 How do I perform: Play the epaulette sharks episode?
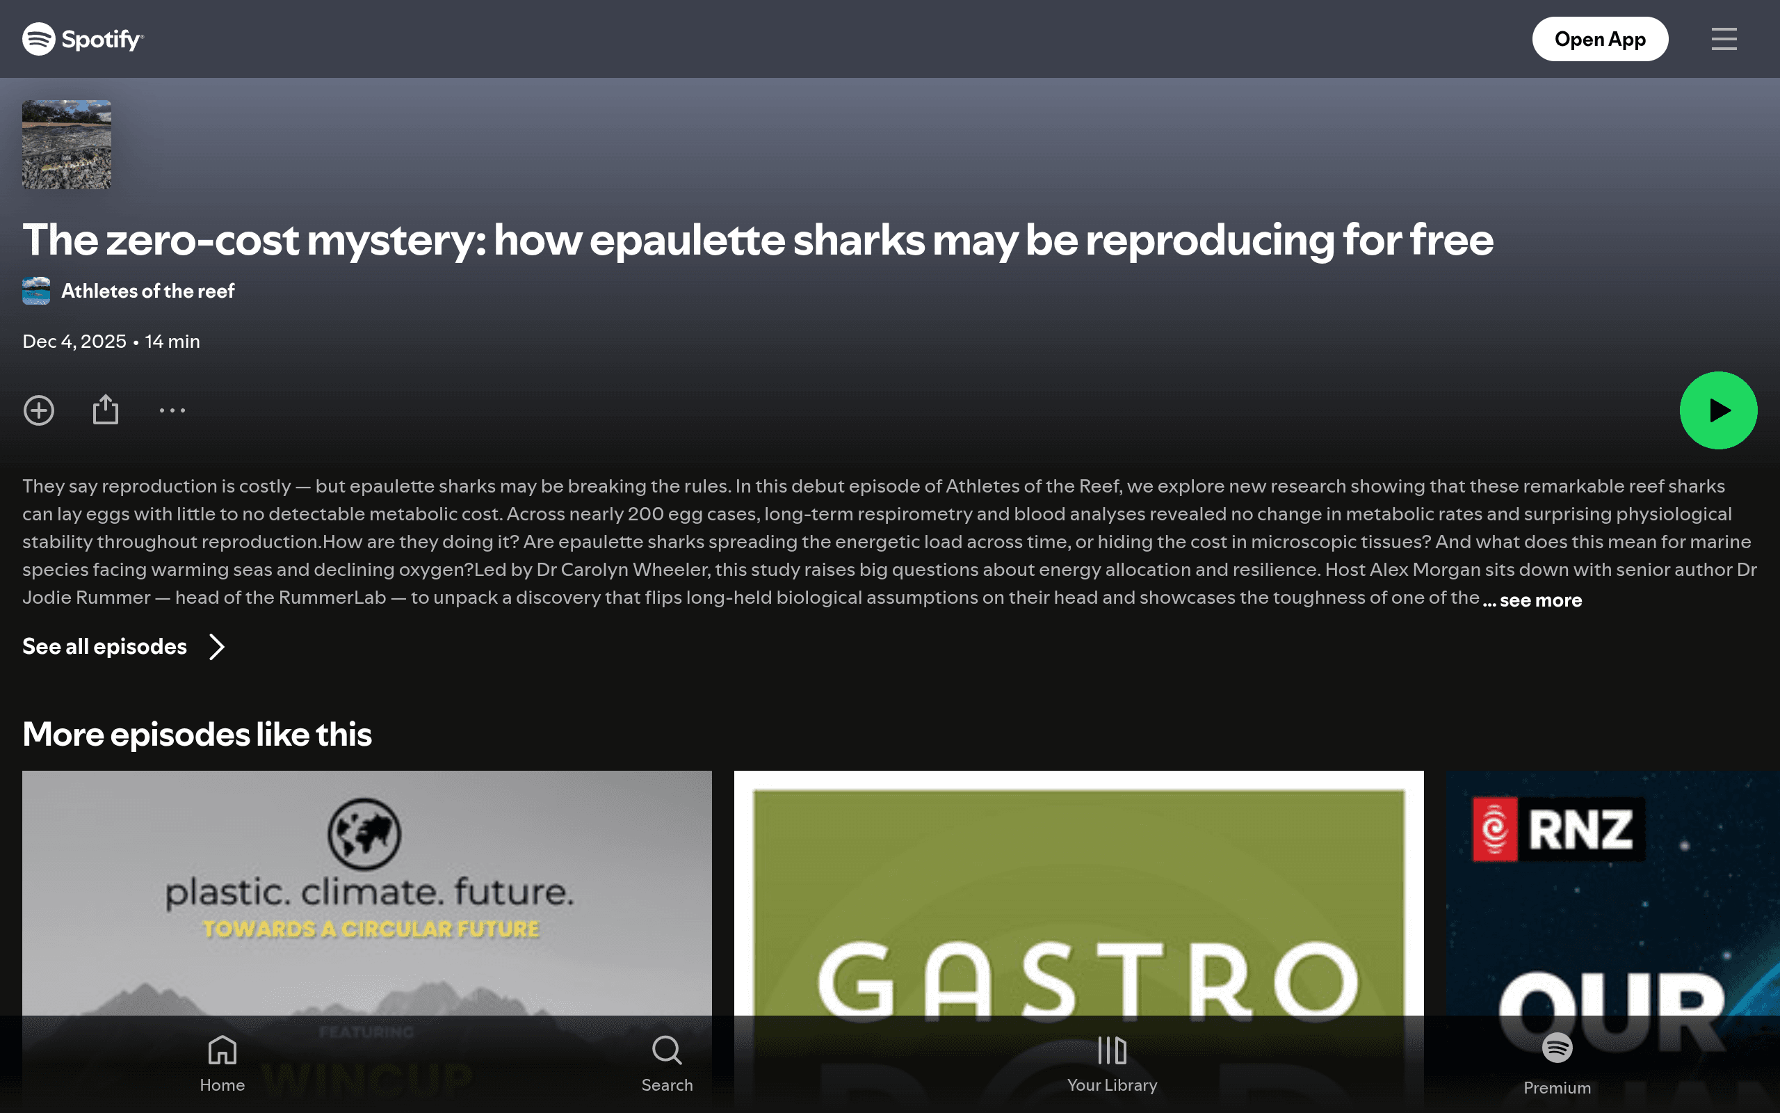(1718, 410)
